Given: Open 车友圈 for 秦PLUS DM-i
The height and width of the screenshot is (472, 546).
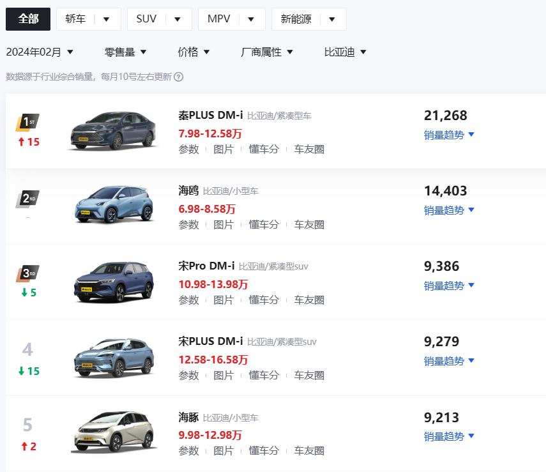Looking at the screenshot, I should coord(309,149).
